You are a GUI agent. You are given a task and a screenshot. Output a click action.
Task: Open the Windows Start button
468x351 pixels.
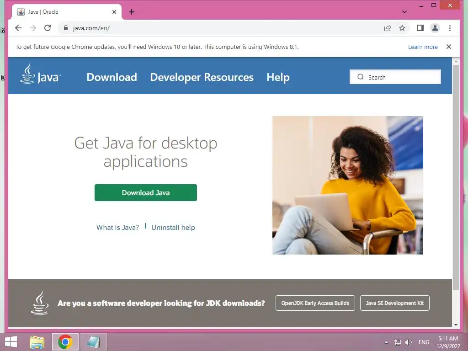click(11, 342)
